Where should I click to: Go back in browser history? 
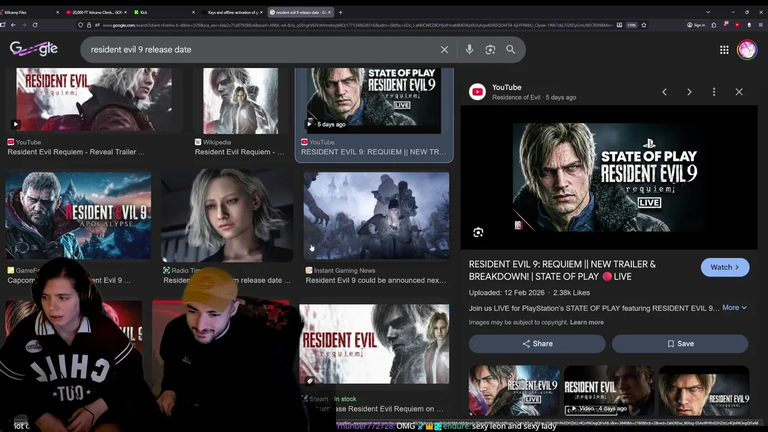13,25
